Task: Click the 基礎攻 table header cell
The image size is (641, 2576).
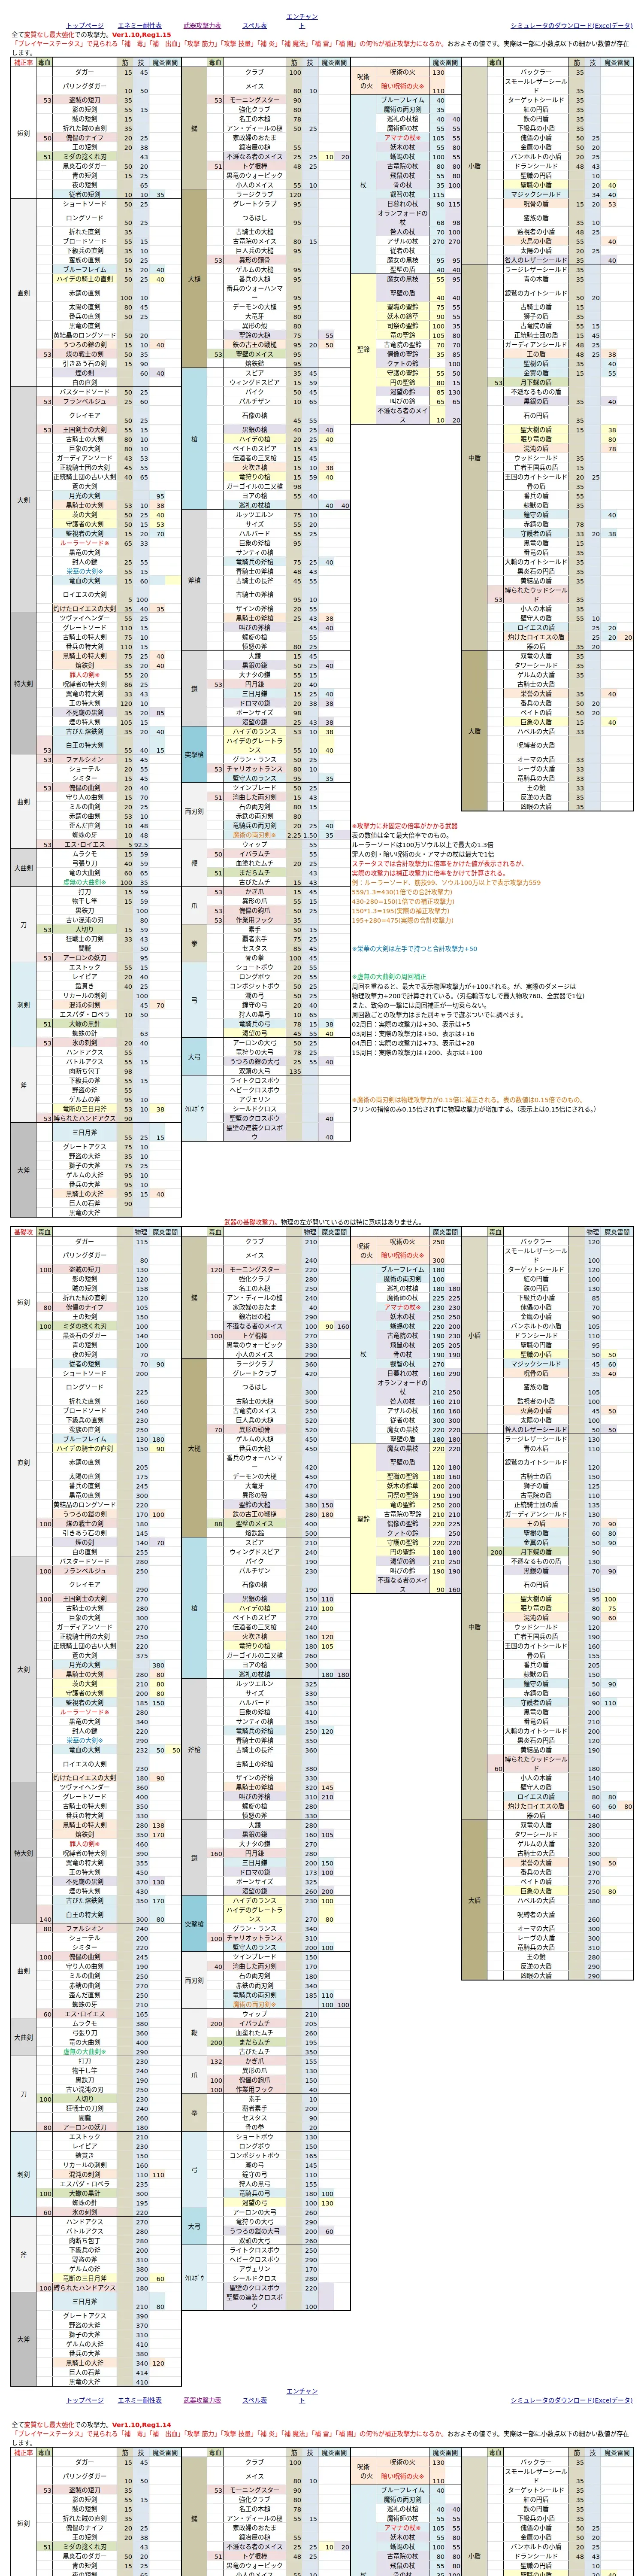Action: (x=23, y=1233)
